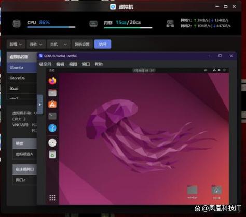Click the blue 访问 button

[x=103, y=44]
